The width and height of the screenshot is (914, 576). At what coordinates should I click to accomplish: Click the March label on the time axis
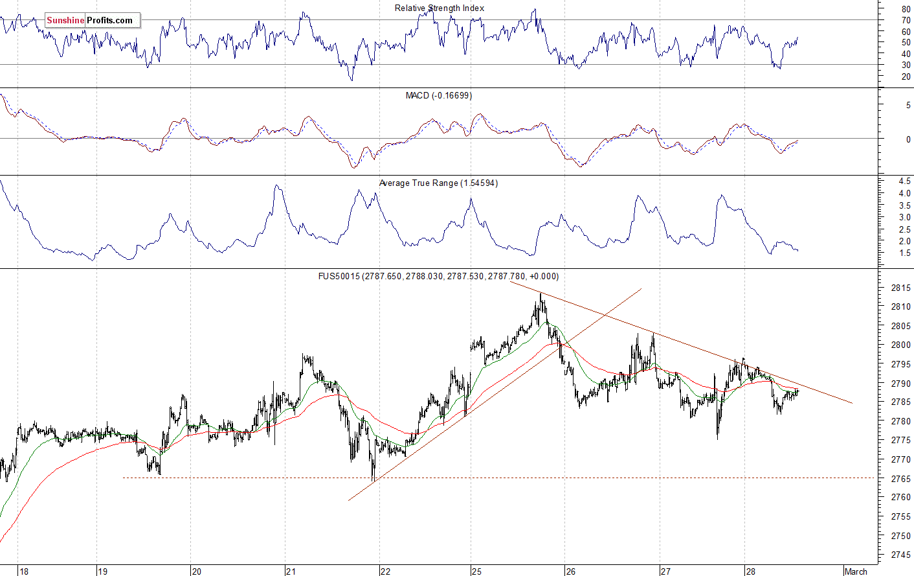[x=856, y=571]
